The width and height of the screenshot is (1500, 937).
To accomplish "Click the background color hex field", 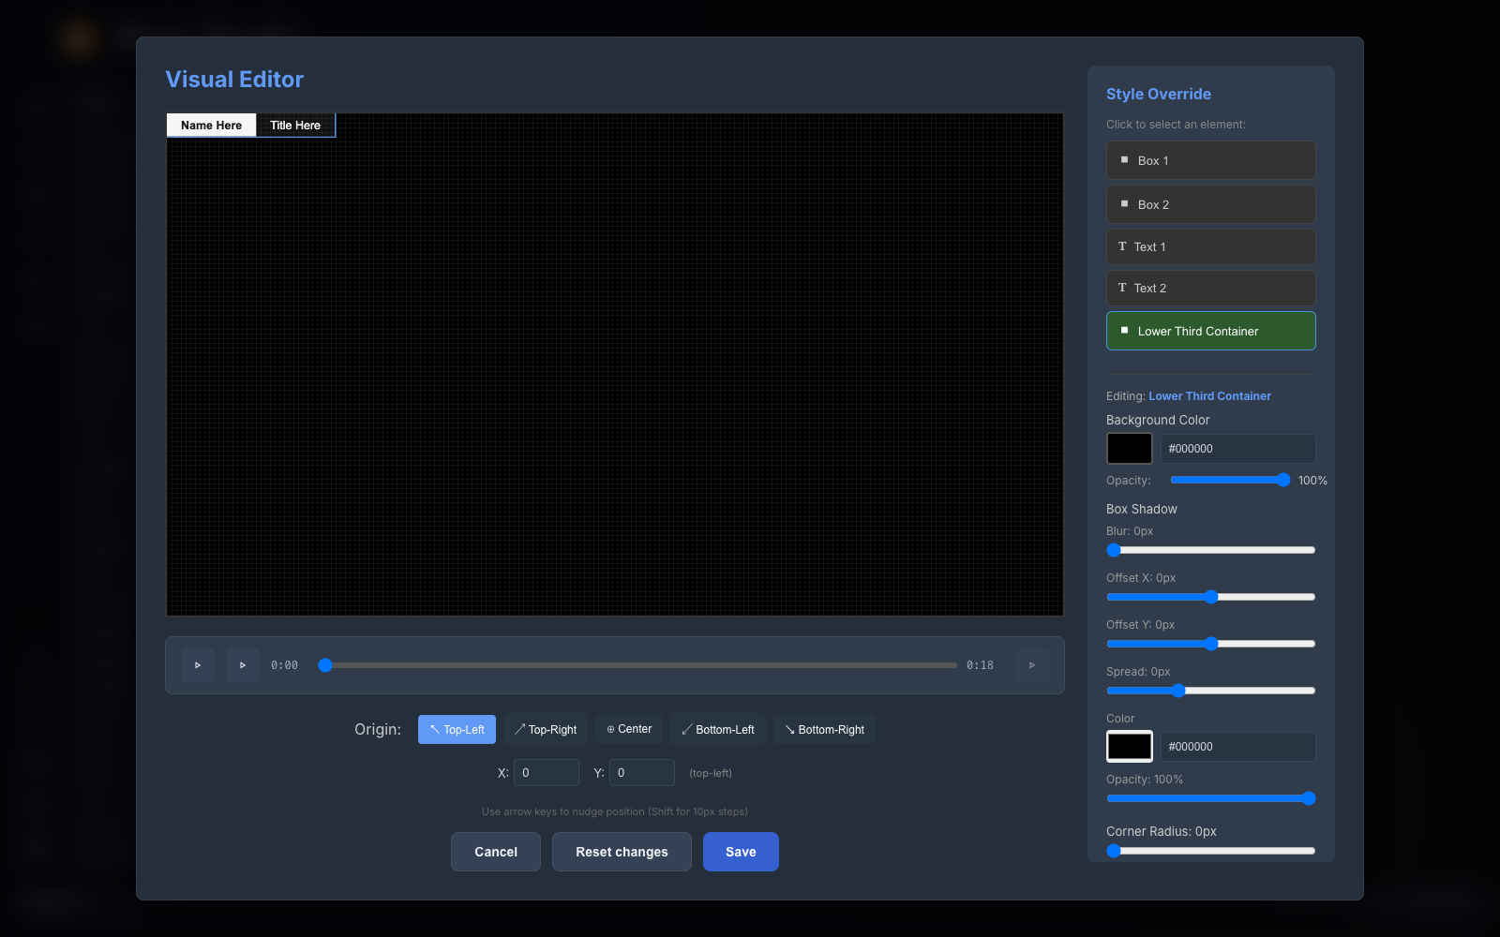I will click(1237, 449).
